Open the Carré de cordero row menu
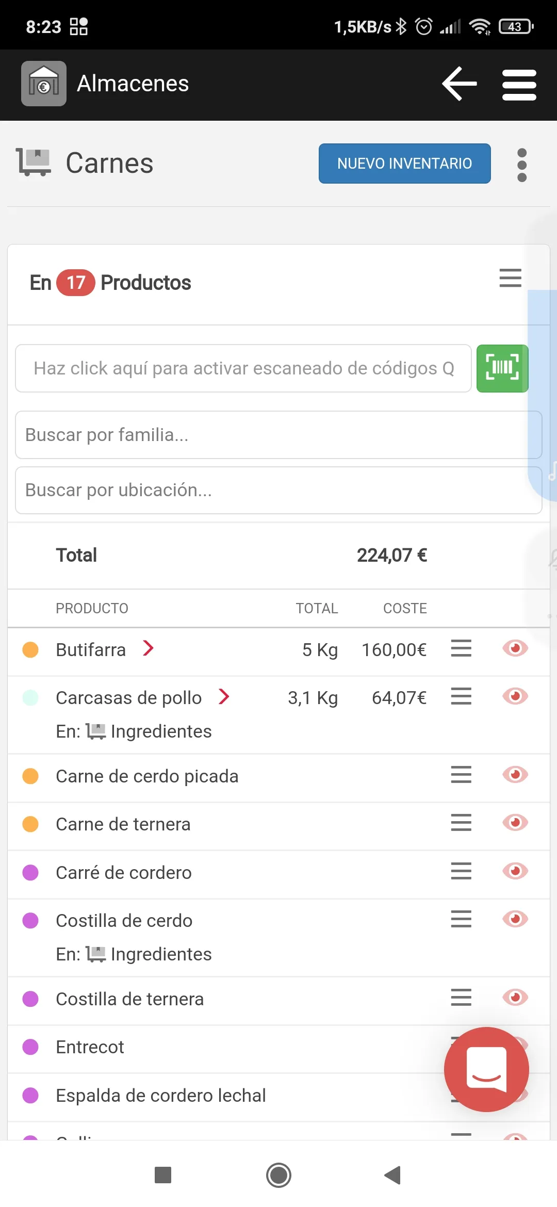This screenshot has height=1207, width=557. [x=461, y=871]
